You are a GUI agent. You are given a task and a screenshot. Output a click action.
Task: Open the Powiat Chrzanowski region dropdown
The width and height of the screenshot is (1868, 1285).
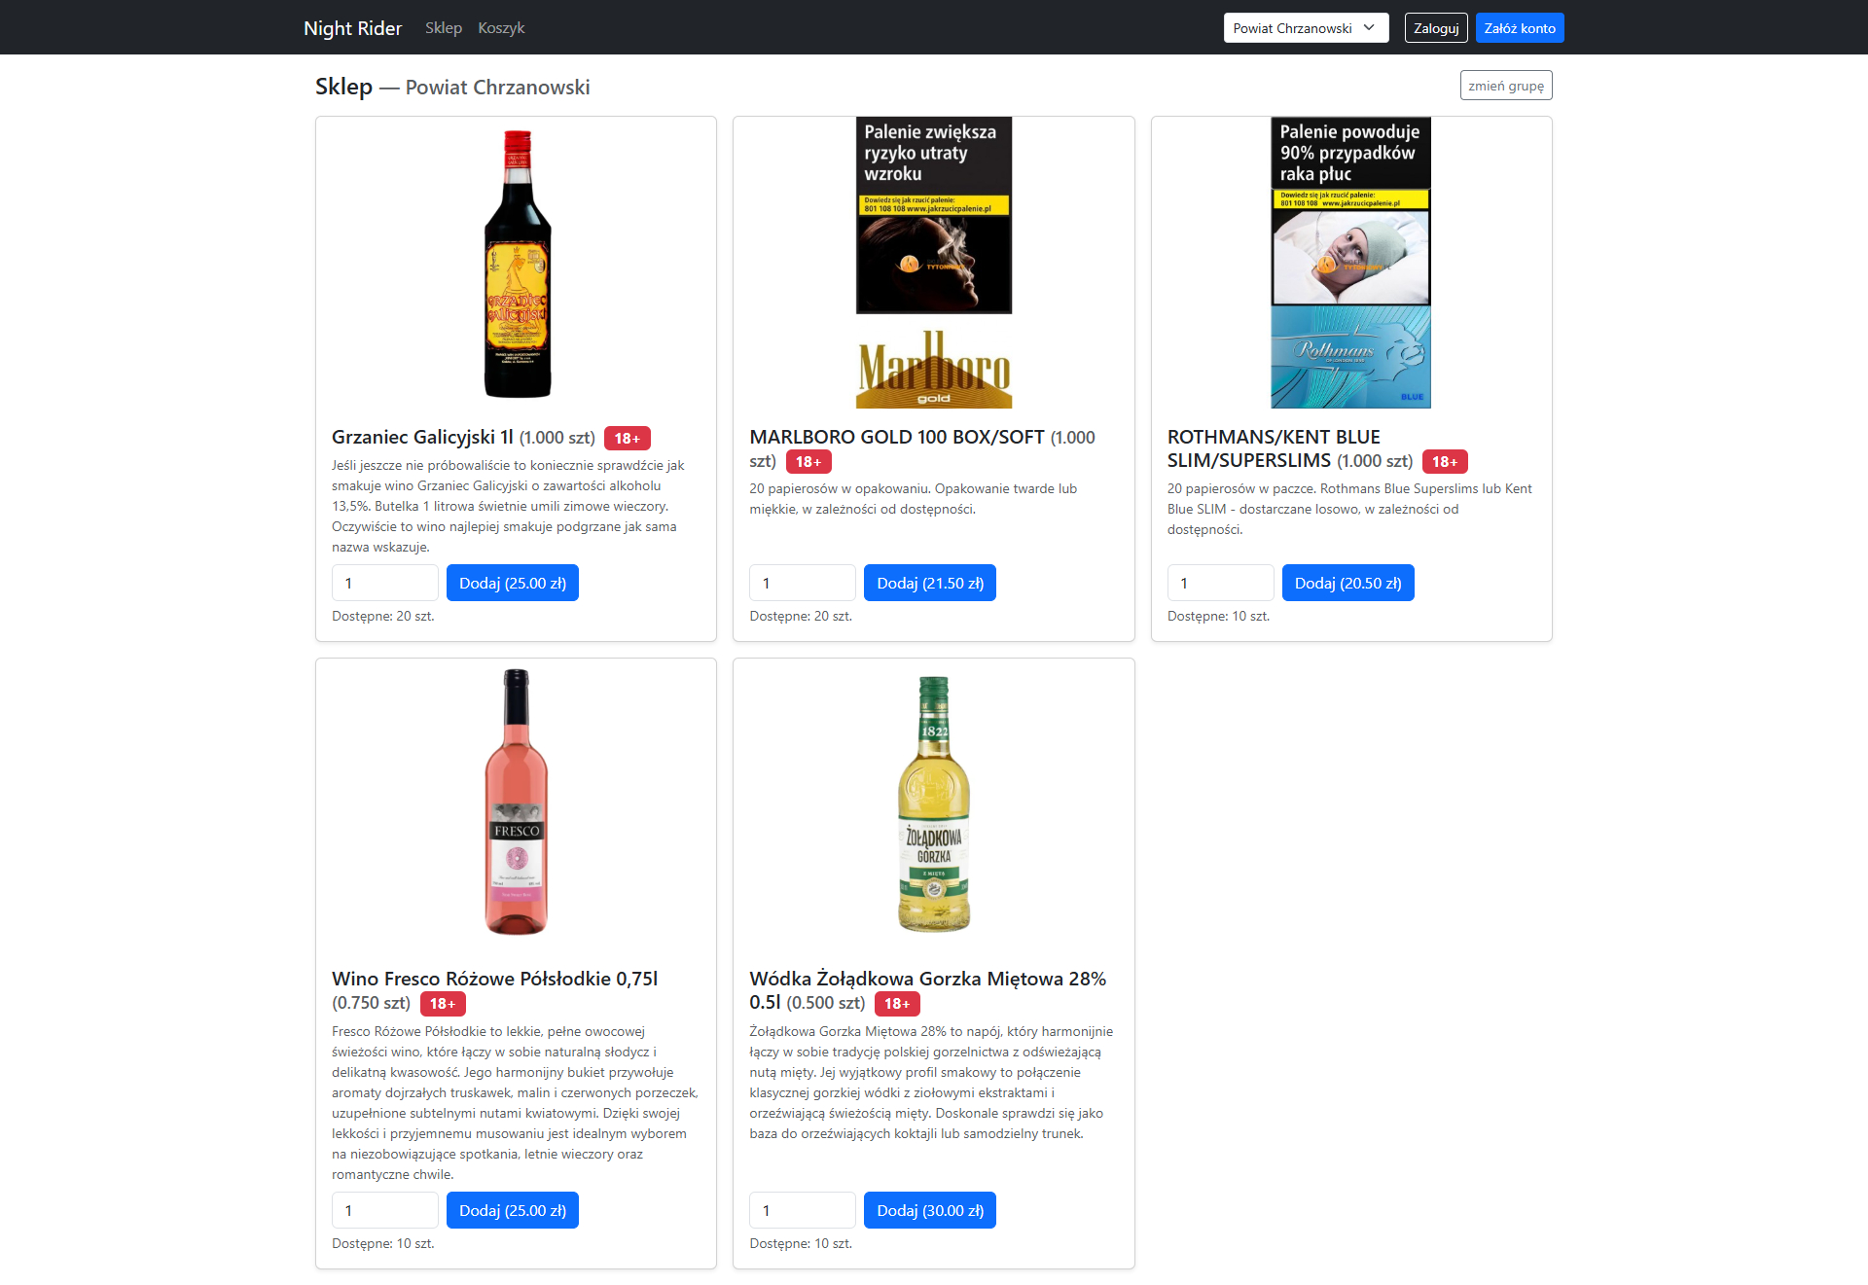(x=1305, y=28)
